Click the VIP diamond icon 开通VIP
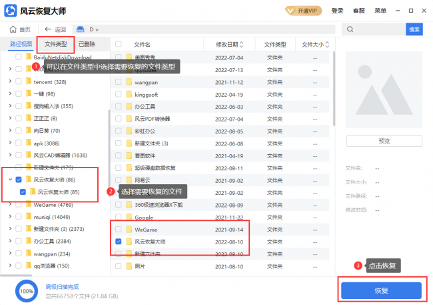 click(x=290, y=11)
